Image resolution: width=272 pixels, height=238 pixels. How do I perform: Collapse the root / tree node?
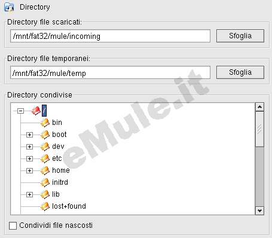coord(20,111)
